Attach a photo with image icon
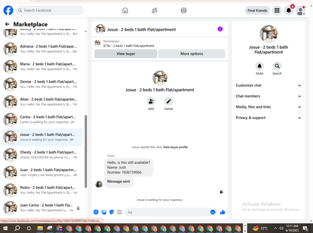 point(104,212)
